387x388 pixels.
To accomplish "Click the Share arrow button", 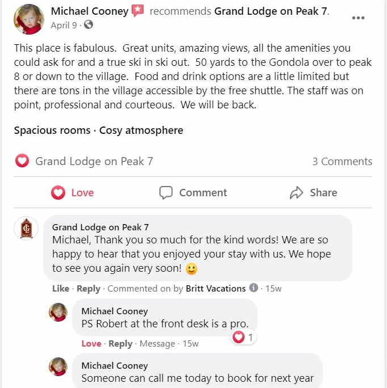I will point(313,192).
